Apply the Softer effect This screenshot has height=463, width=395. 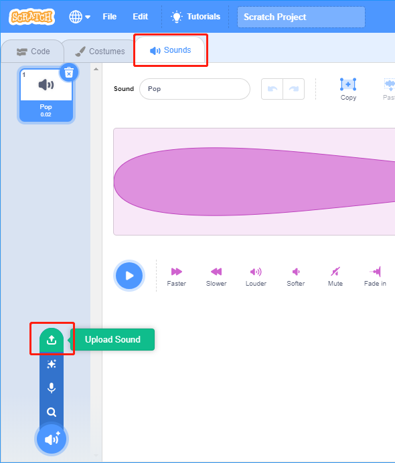click(296, 277)
